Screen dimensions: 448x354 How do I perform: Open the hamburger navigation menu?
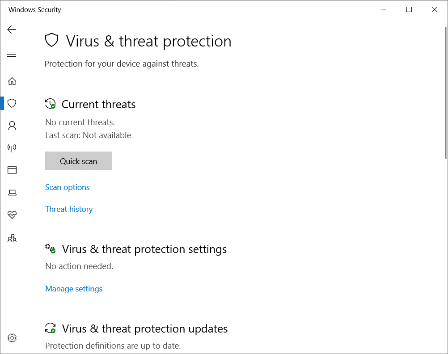[x=12, y=54]
